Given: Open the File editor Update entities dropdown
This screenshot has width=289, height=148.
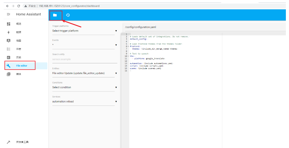Looking at the screenshot, I should (85, 73).
